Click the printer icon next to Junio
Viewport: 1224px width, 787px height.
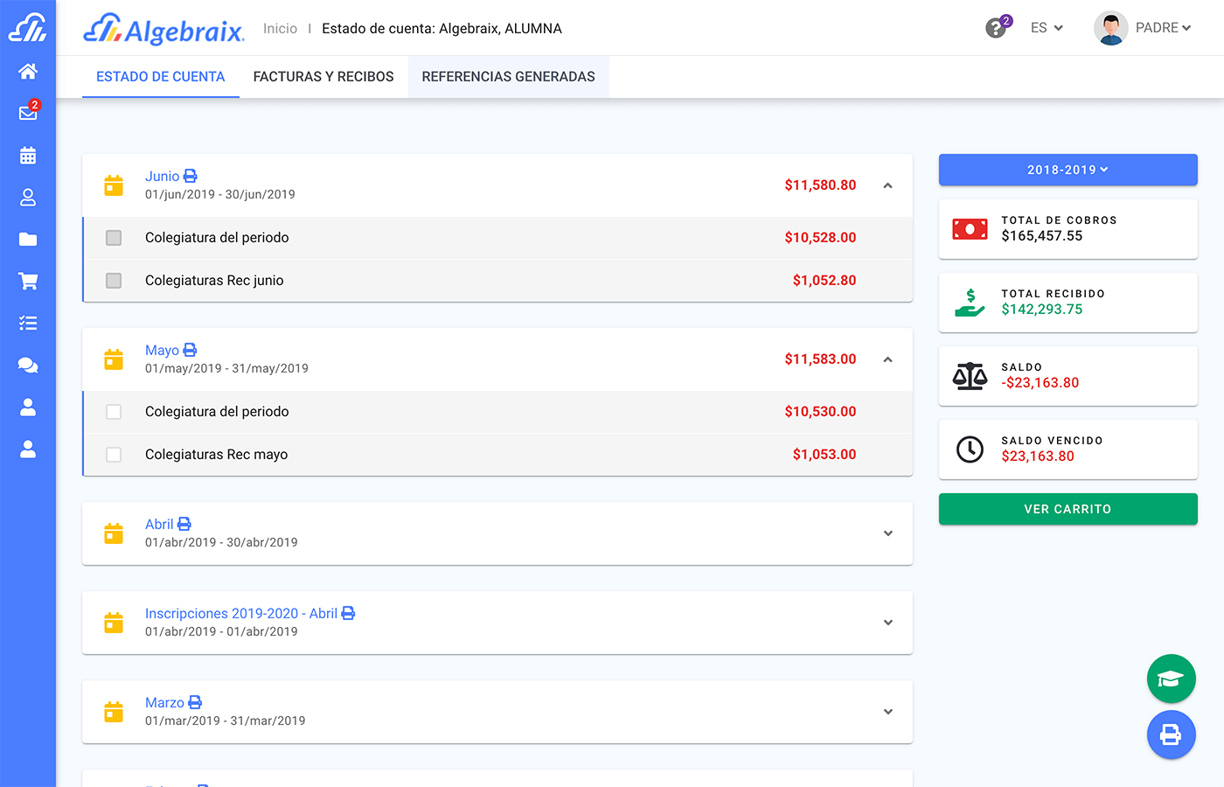point(191,176)
